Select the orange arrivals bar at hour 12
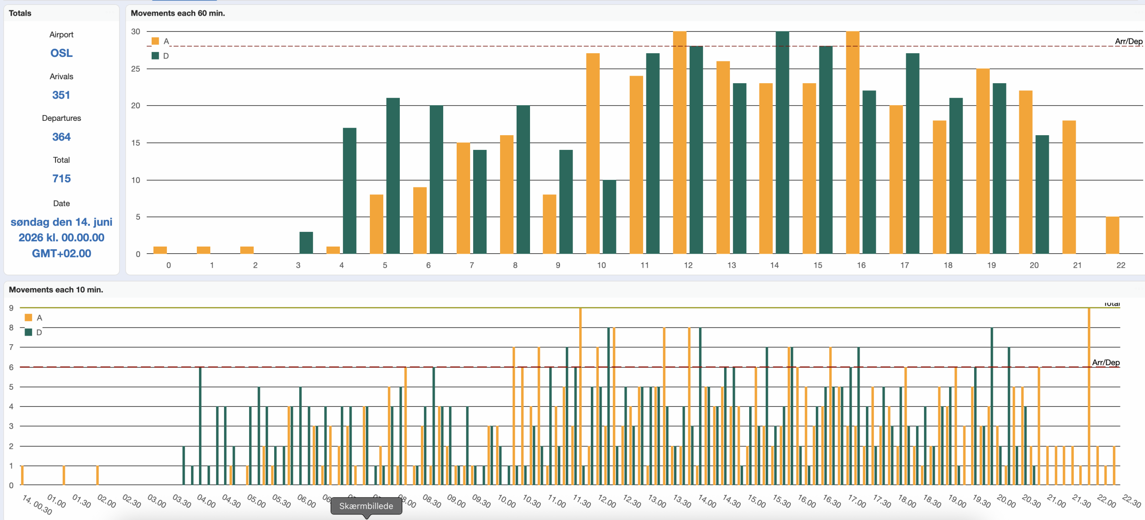Image resolution: width=1145 pixels, height=520 pixels. 679,143
